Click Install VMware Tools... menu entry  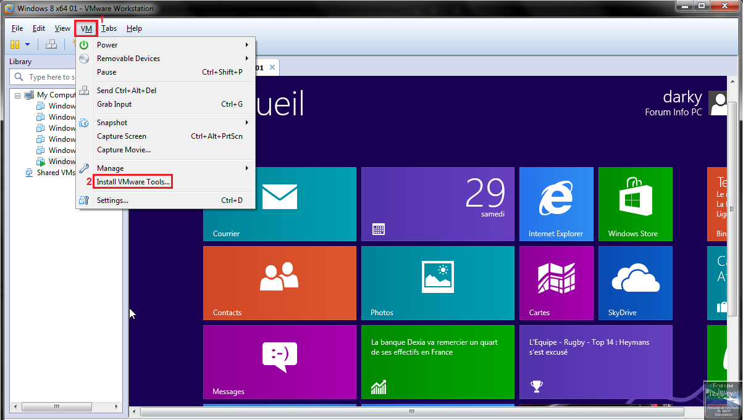click(x=166, y=182)
